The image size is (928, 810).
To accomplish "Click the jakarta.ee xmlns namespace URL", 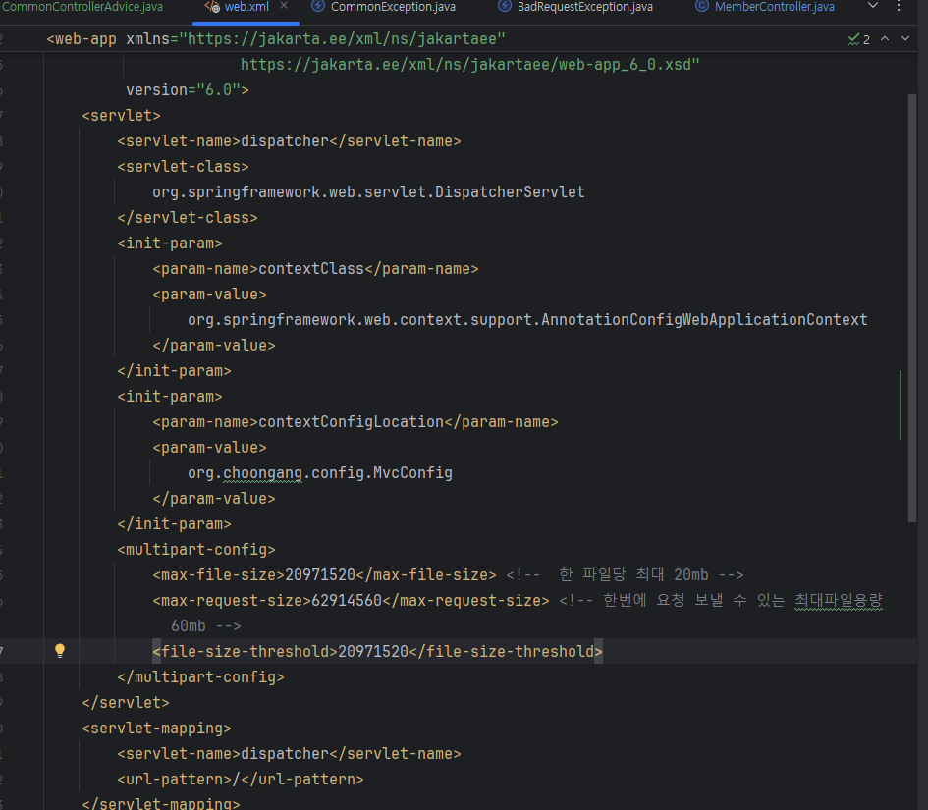I will (343, 39).
